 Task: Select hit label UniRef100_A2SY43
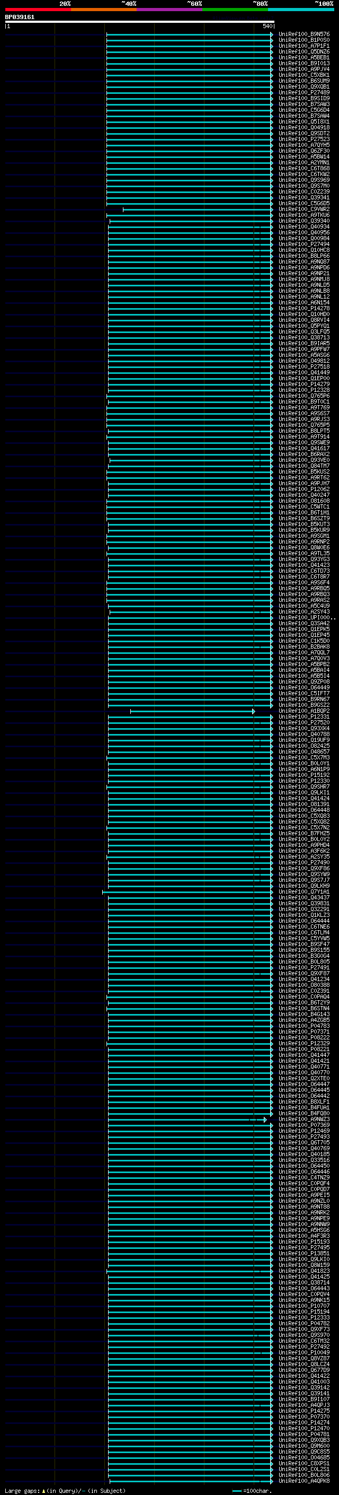point(304,611)
